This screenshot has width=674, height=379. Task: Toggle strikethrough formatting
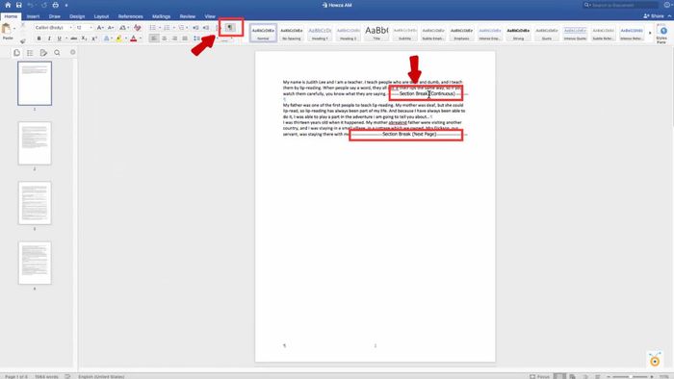[74, 38]
